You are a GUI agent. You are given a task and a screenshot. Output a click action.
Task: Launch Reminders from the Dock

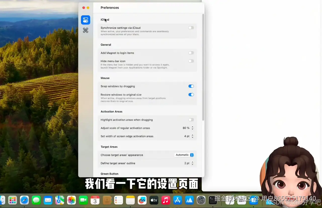tap(118, 200)
